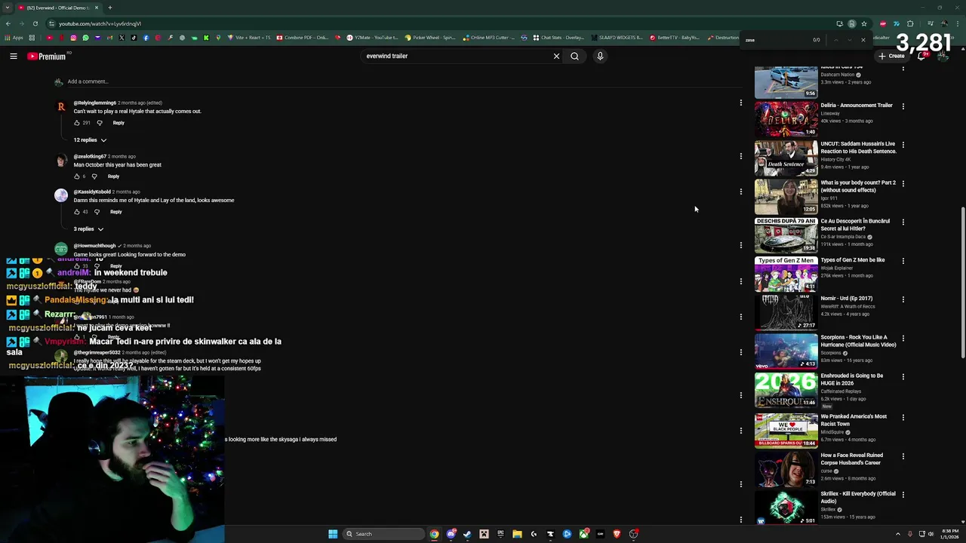This screenshot has height=543, width=966.
Task: Go back with browser back arrow
Action: [8, 23]
